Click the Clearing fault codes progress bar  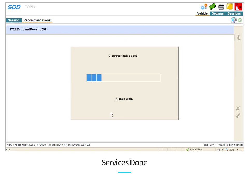[x=123, y=78]
